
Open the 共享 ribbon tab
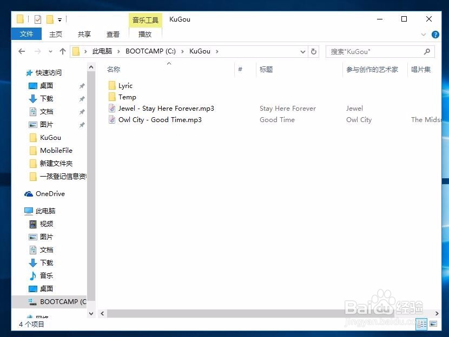point(84,35)
